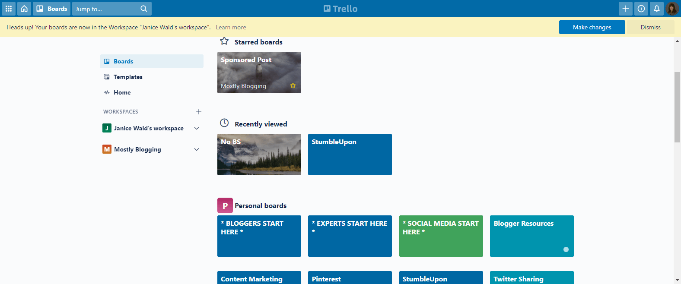The height and width of the screenshot is (284, 681).
Task: Open EXPERTS START HERE board
Action: click(x=350, y=236)
